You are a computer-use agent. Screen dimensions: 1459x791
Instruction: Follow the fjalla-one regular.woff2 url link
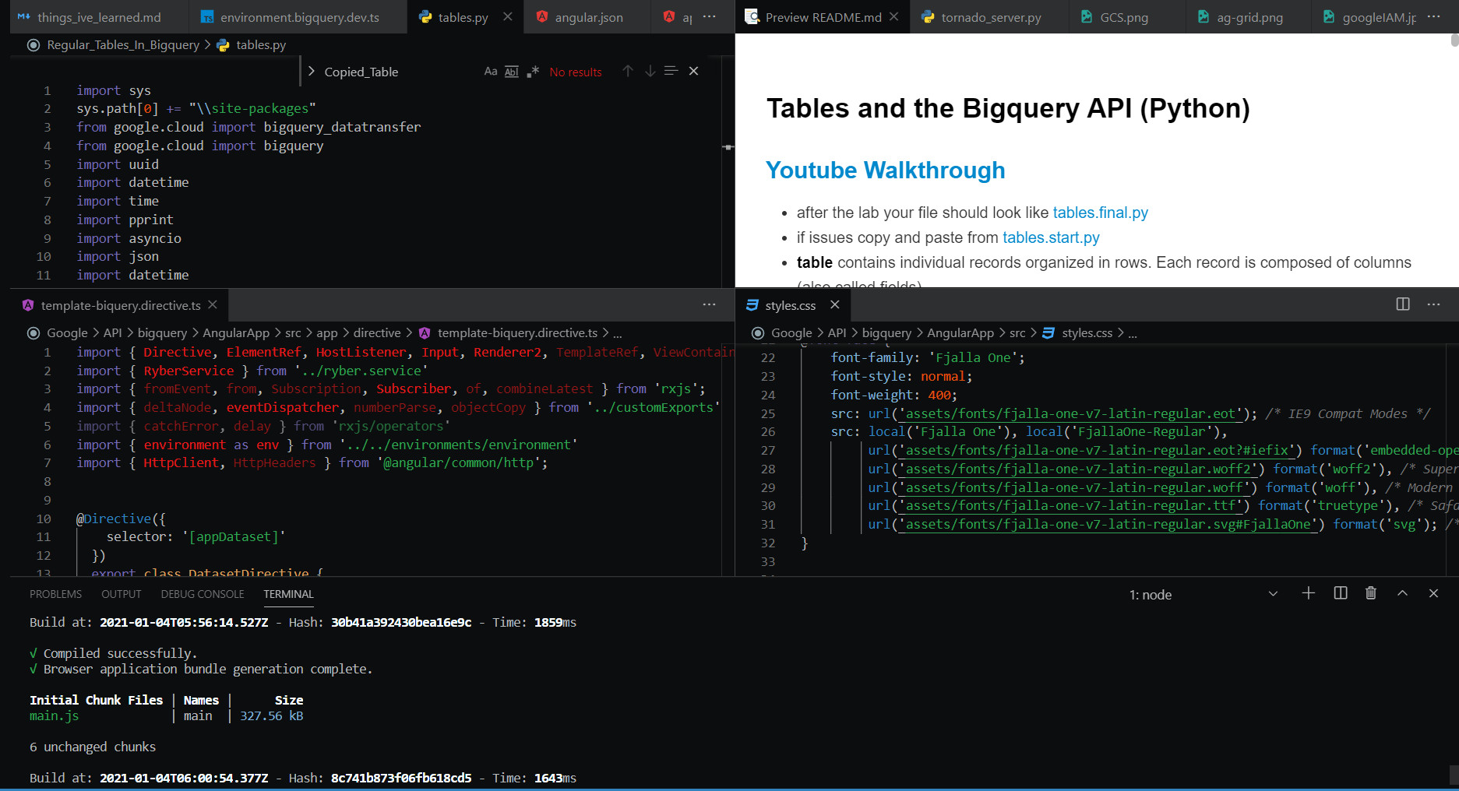click(1078, 469)
